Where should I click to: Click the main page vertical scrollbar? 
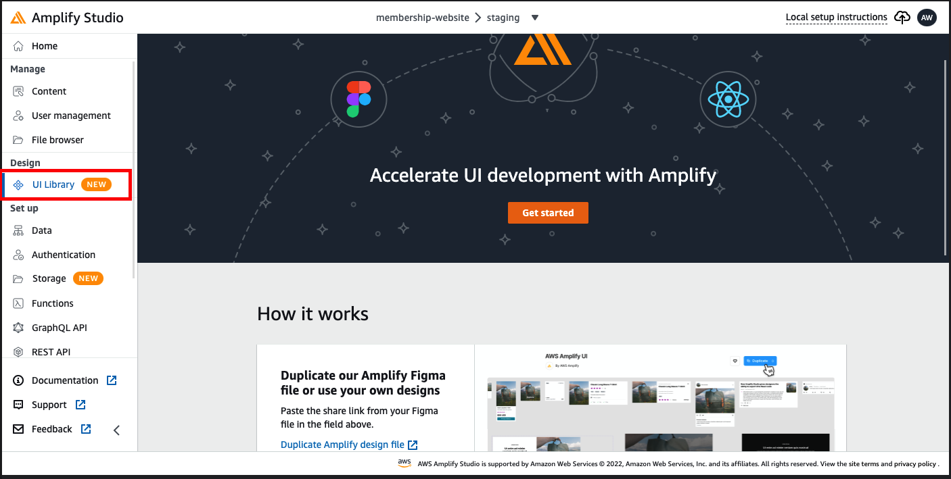click(x=946, y=157)
